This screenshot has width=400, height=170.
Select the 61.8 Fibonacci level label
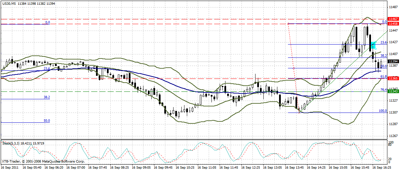[x=383, y=77]
